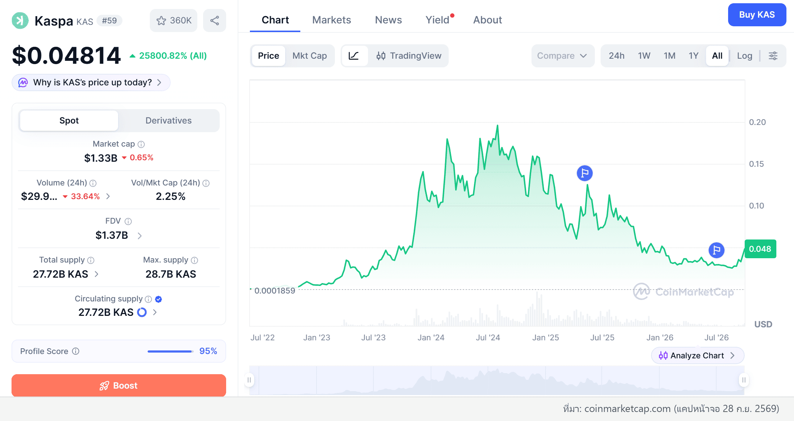Grab right handle of range navigator
The height and width of the screenshot is (421, 794).
(744, 380)
